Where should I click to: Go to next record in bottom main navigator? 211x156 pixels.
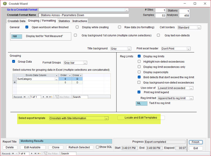[x=32, y=154]
